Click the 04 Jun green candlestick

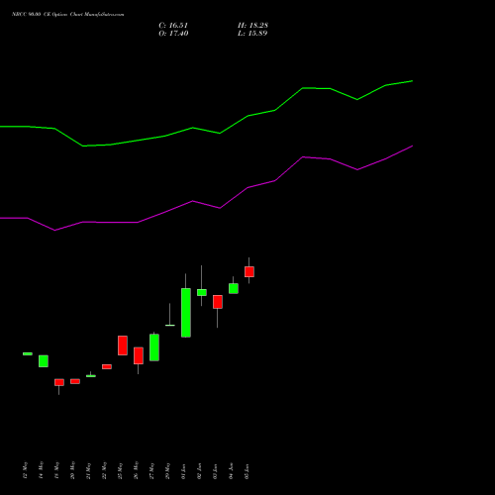234,288
